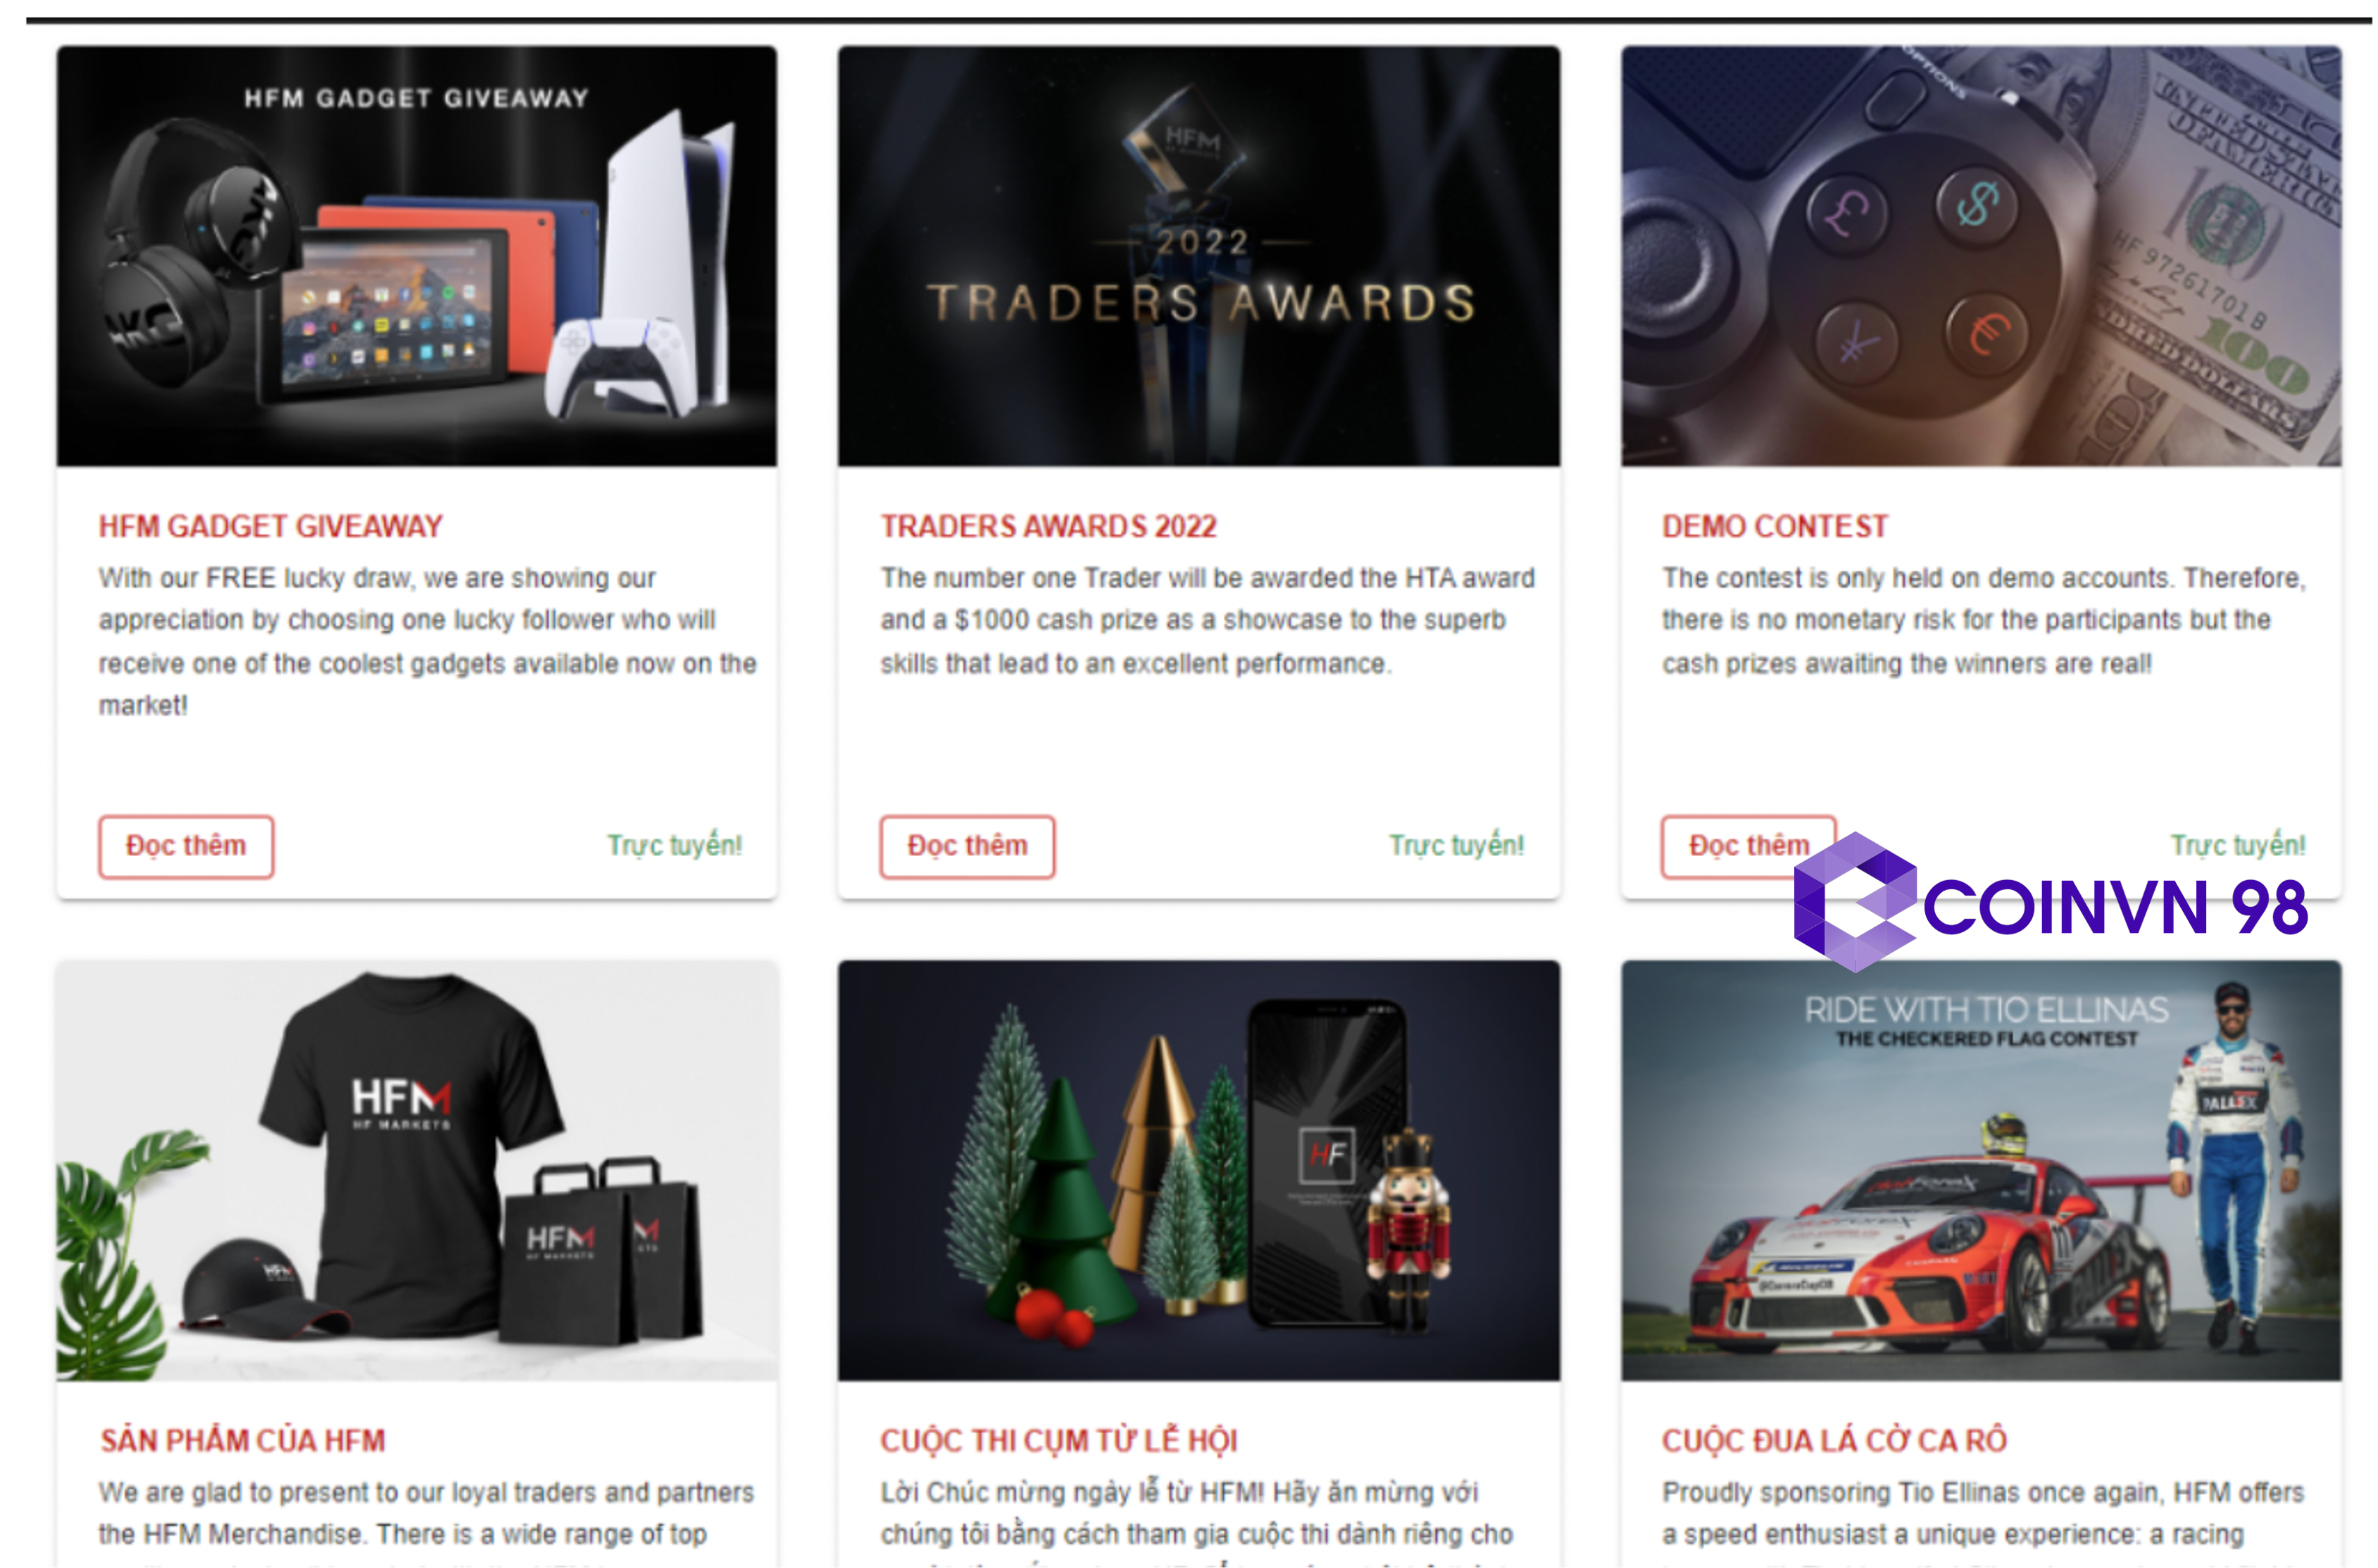
Task: Open the TRADERS AWARDS 2022 title link
Action: (1048, 526)
